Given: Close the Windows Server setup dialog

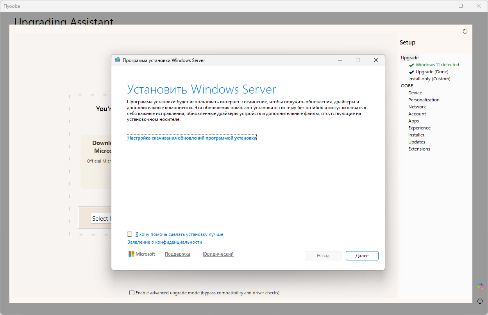Looking at the screenshot, I should coord(376,60).
